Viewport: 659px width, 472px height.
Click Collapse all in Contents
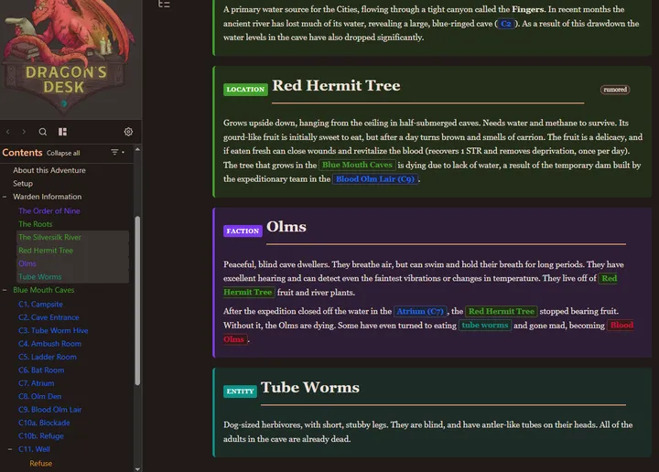pos(63,154)
